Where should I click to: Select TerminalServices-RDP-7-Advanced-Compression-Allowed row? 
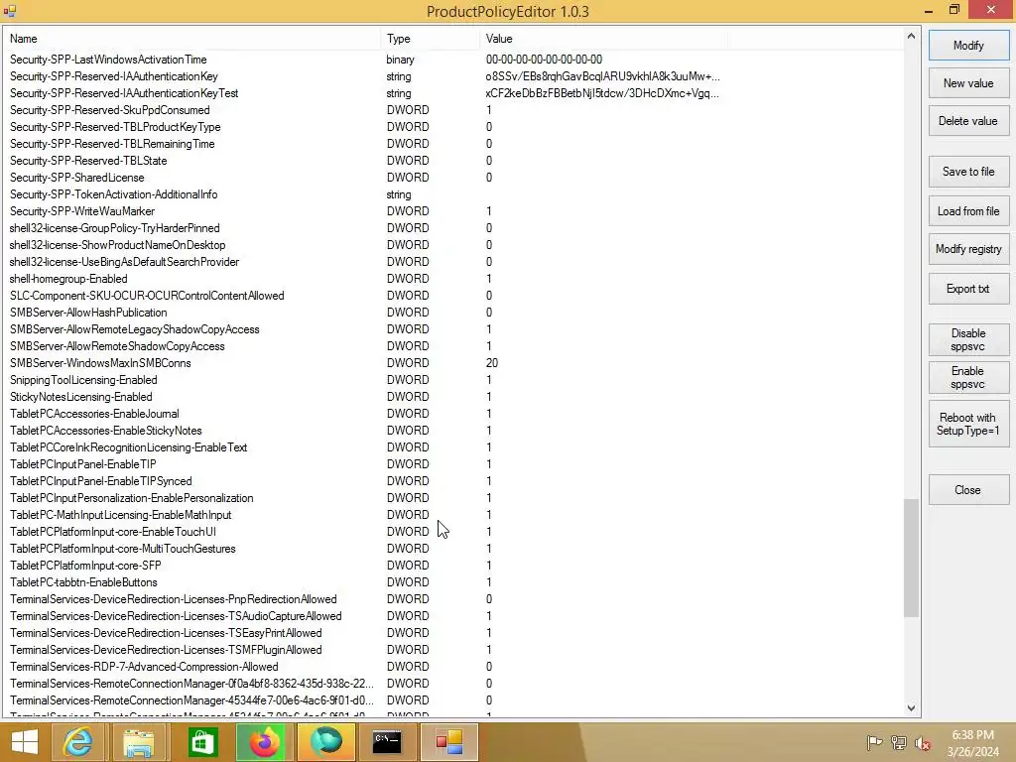pyautogui.click(x=453, y=666)
